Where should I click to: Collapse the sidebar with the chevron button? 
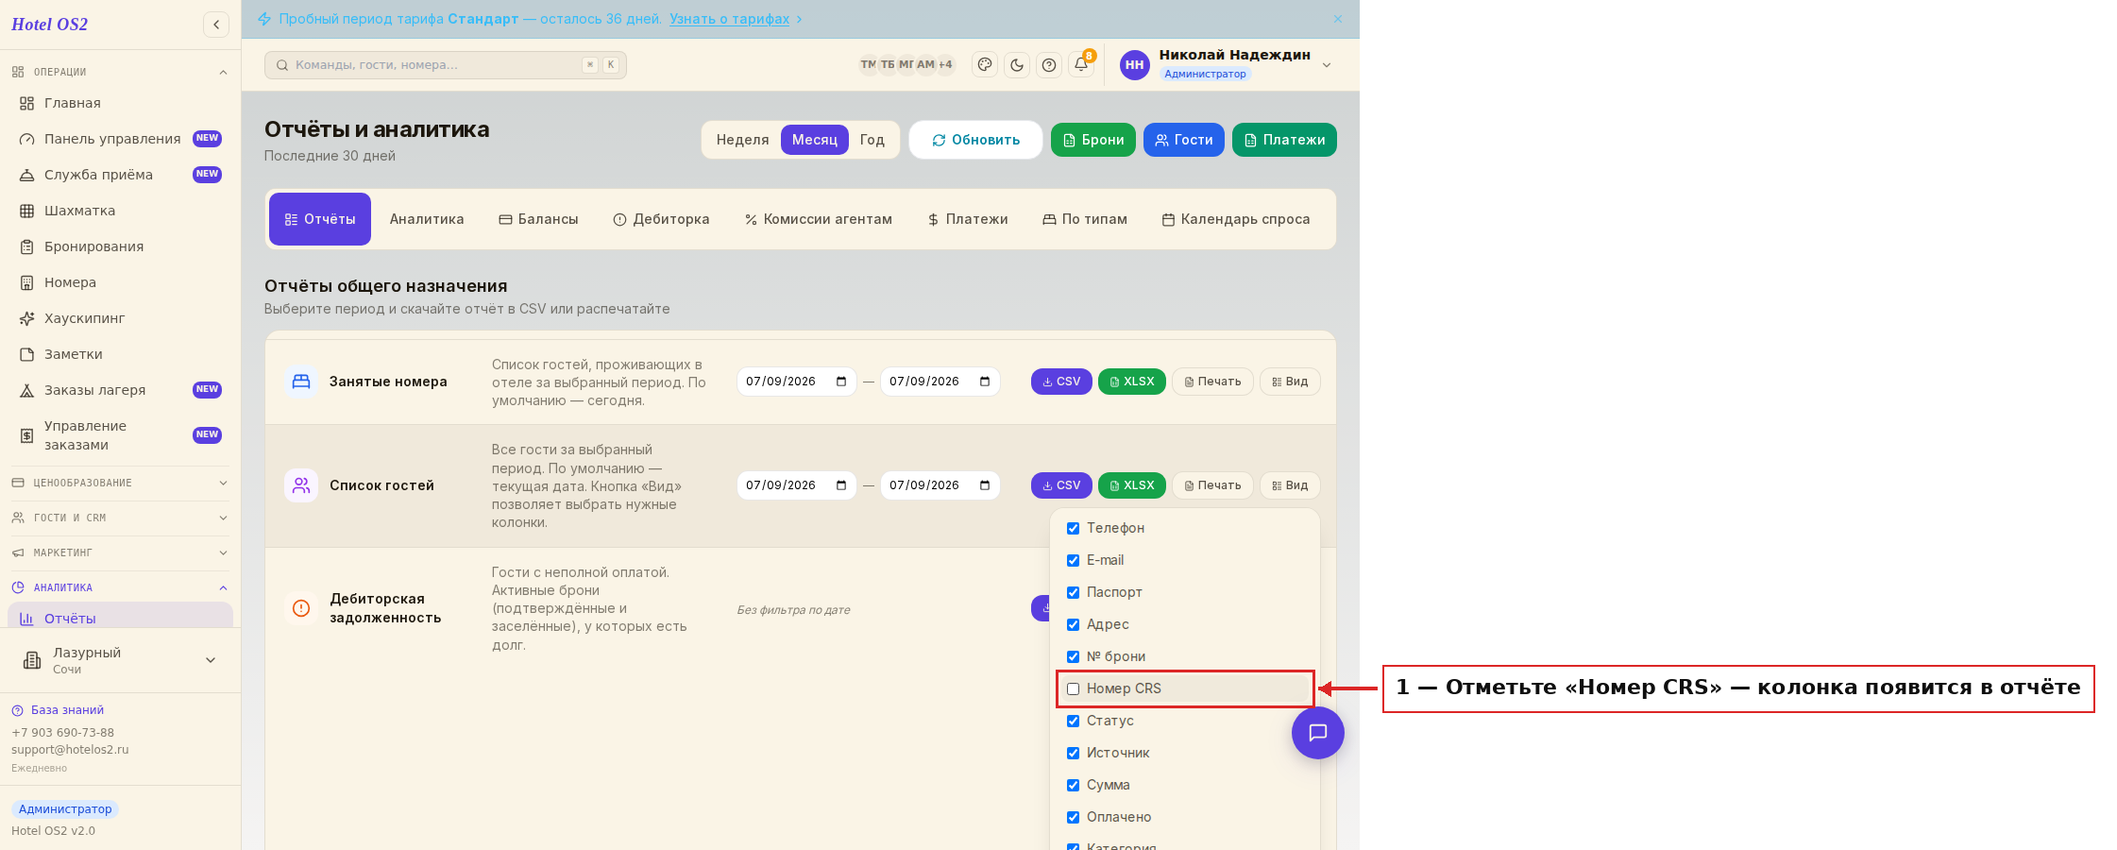pyautogui.click(x=216, y=25)
